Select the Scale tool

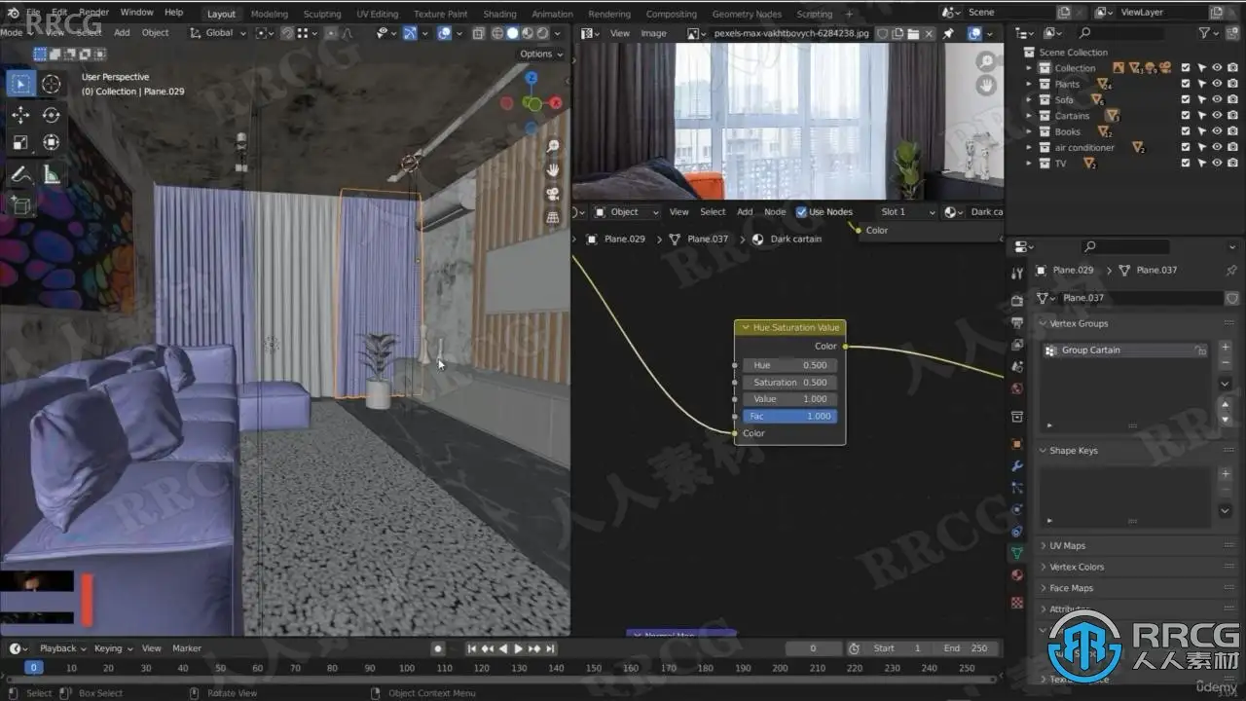pyautogui.click(x=20, y=142)
